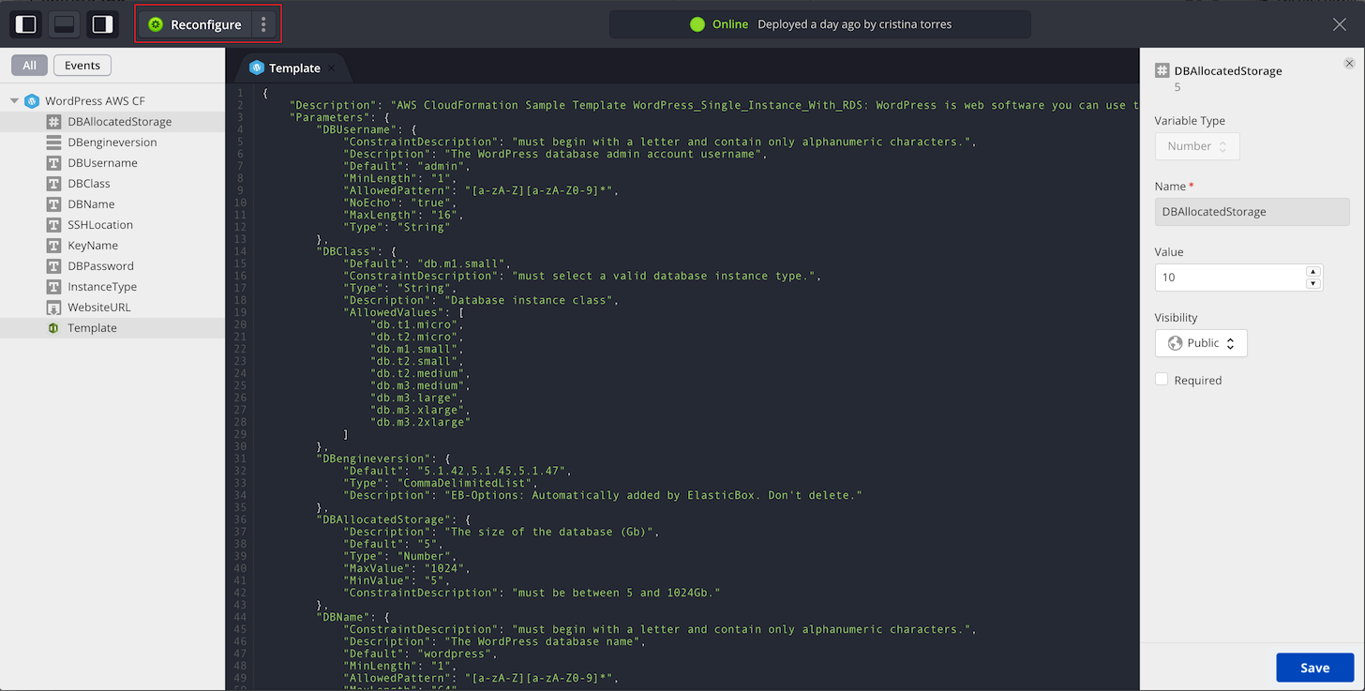Viewport: 1365px width, 691px height.
Task: Close the Template editor tab
Action: [331, 68]
